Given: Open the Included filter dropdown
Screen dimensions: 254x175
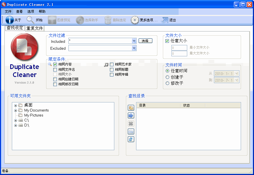Looking at the screenshot, I should click(134, 41).
